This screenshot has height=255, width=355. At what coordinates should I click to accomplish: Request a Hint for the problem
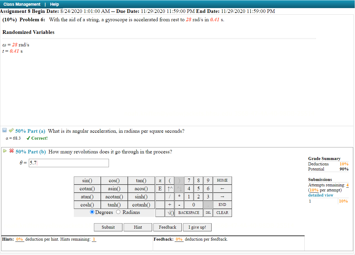[138, 227]
